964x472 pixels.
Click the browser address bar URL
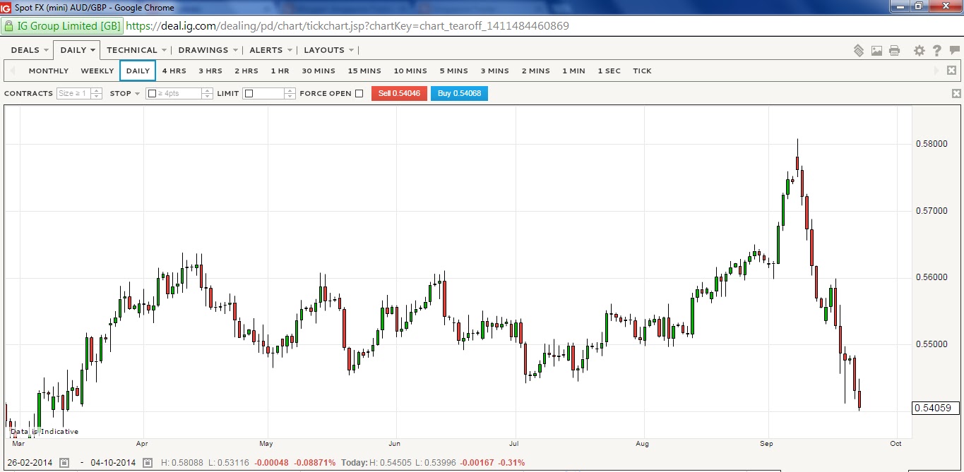[347, 26]
